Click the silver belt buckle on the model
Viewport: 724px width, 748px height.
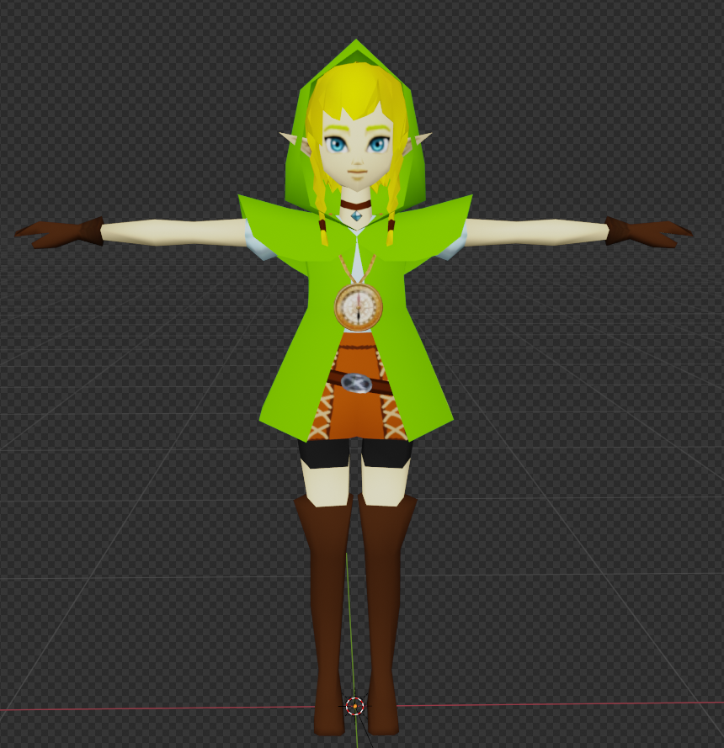pyautogui.click(x=356, y=384)
